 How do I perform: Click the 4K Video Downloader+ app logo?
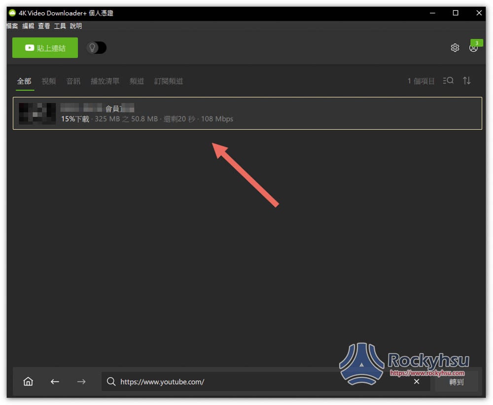tap(12, 13)
